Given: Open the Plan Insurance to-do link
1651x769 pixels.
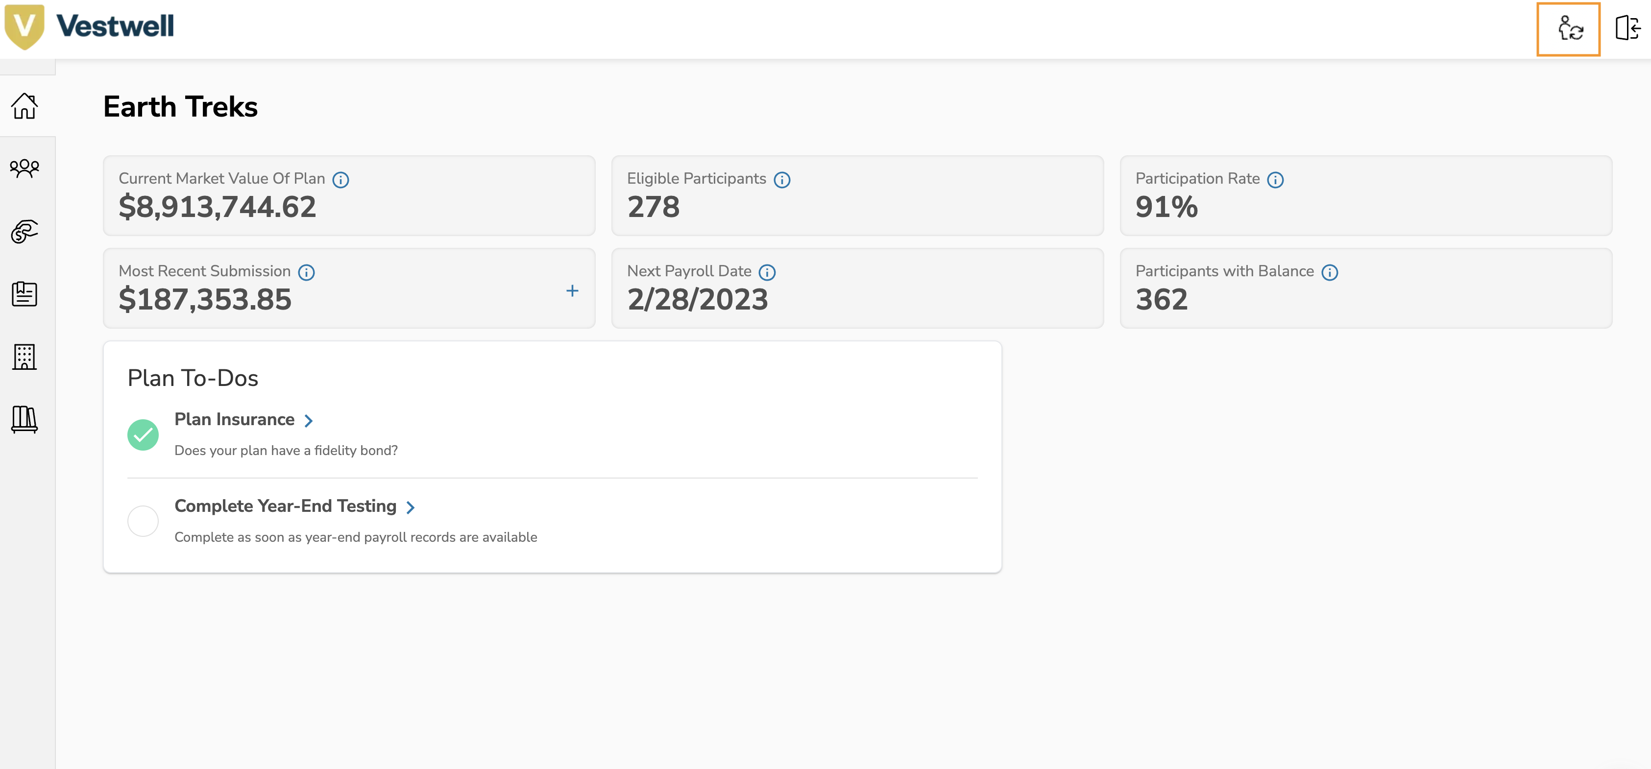Looking at the screenshot, I should (x=235, y=420).
